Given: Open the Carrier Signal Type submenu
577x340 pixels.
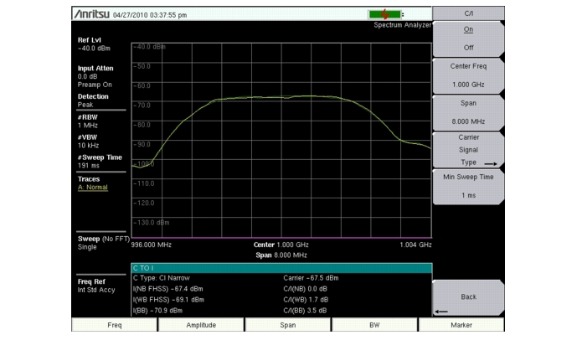Looking at the screenshot, I should pyautogui.click(x=468, y=150).
